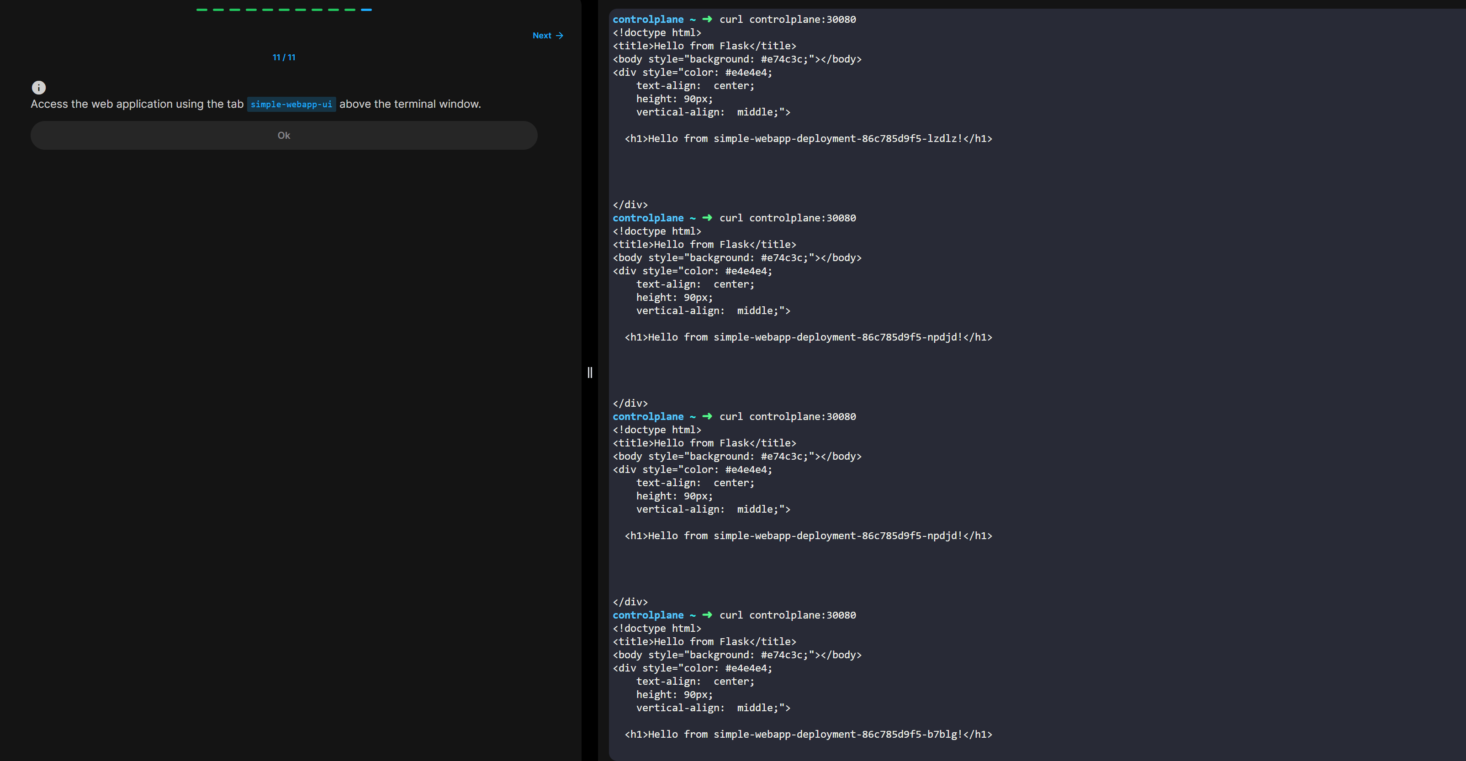Click the simple-webapp-ui code label
Screen dimensions: 1466x761
[291, 105]
